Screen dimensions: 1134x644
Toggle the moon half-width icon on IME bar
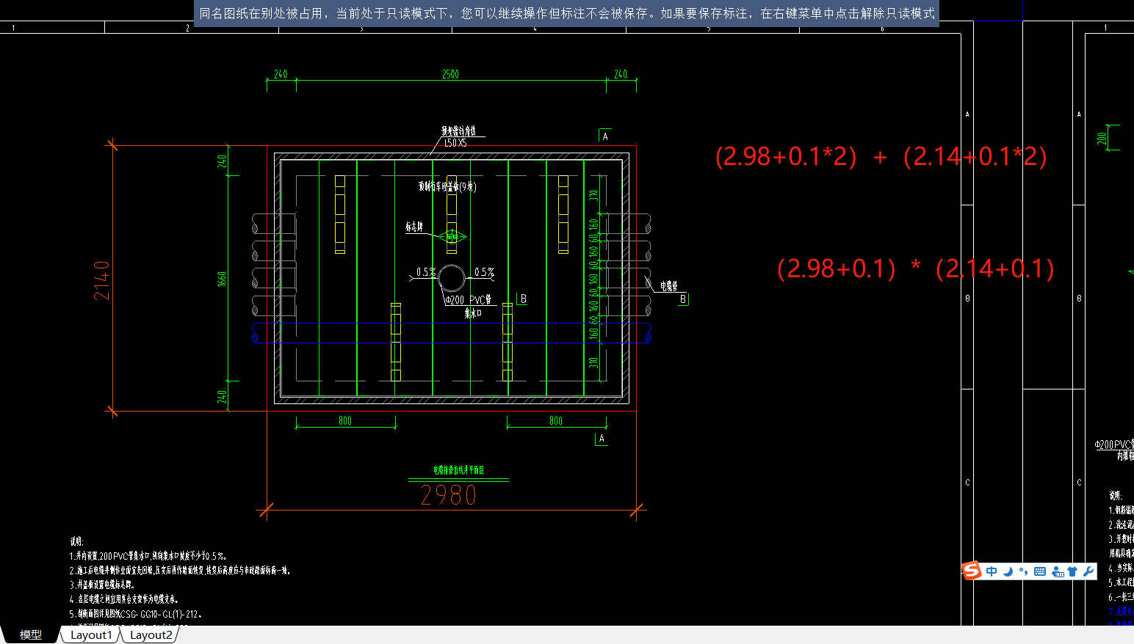coord(1008,571)
